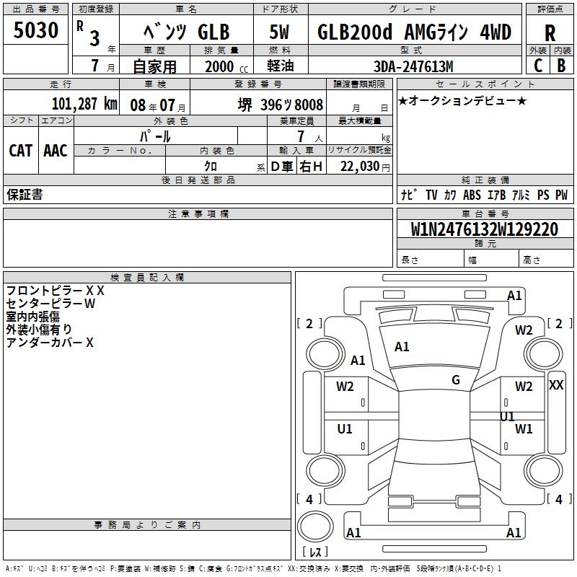
Task: Select the TV equipment entry
Action: click(431, 195)
